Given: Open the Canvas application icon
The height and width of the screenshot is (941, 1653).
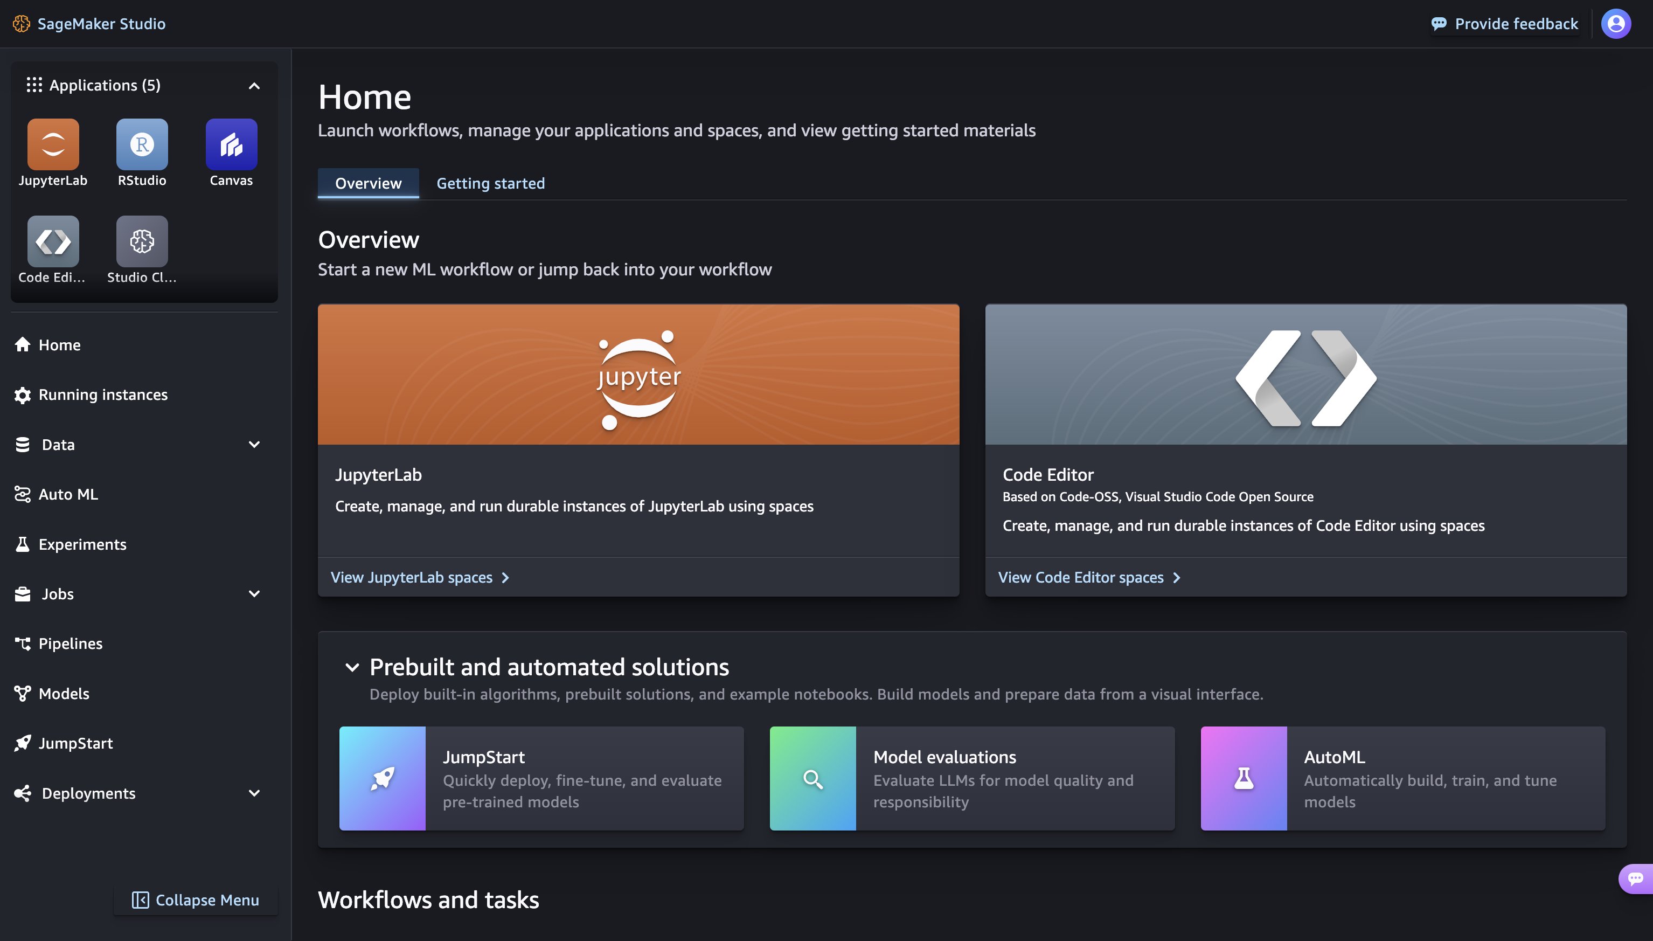Looking at the screenshot, I should pos(231,144).
